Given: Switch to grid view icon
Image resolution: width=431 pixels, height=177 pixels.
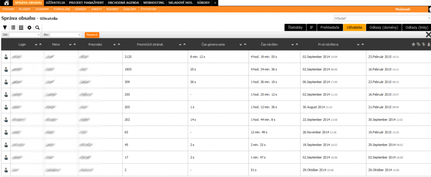Looking at the screenshot, I should [21, 27].
